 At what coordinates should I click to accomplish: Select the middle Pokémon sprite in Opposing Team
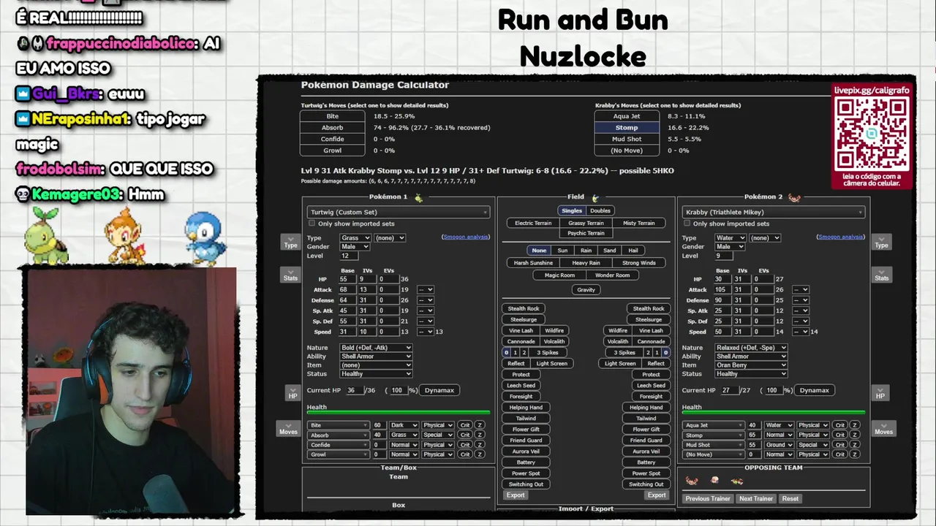[x=714, y=481]
